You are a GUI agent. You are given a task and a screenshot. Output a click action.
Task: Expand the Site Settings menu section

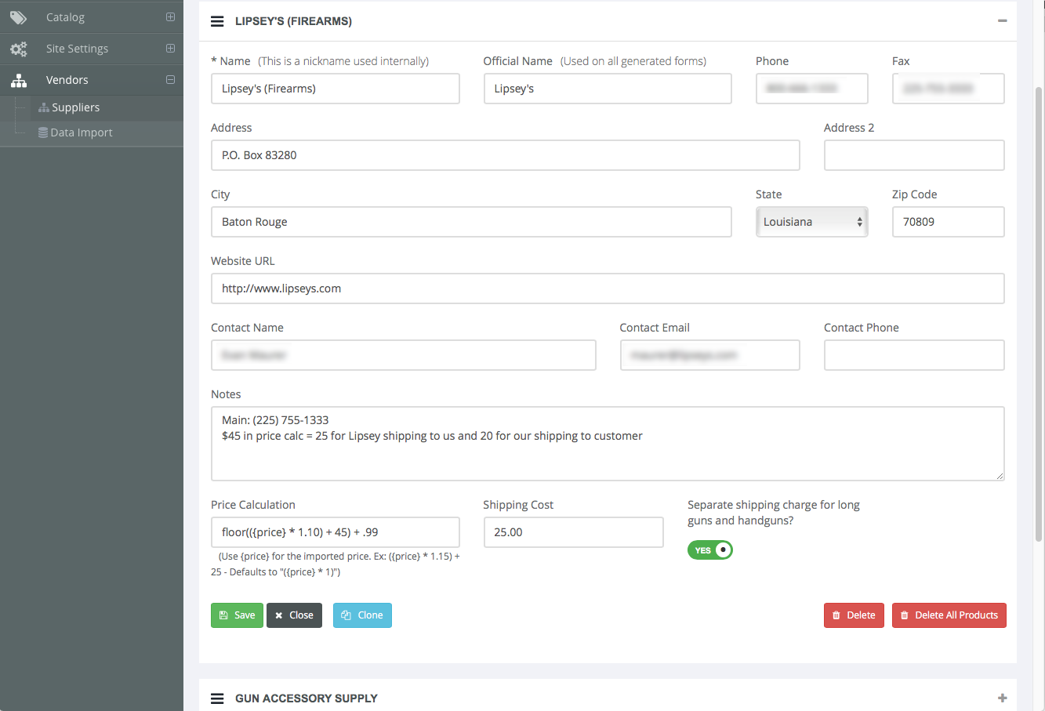point(170,49)
